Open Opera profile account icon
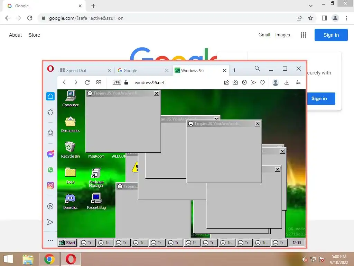Viewport: 354px width, 266px height. pyautogui.click(x=276, y=82)
